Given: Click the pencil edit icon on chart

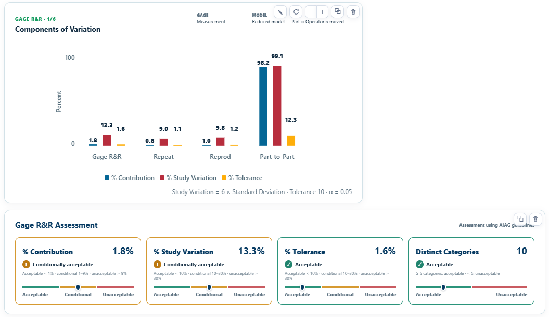Looking at the screenshot, I should coord(280,12).
